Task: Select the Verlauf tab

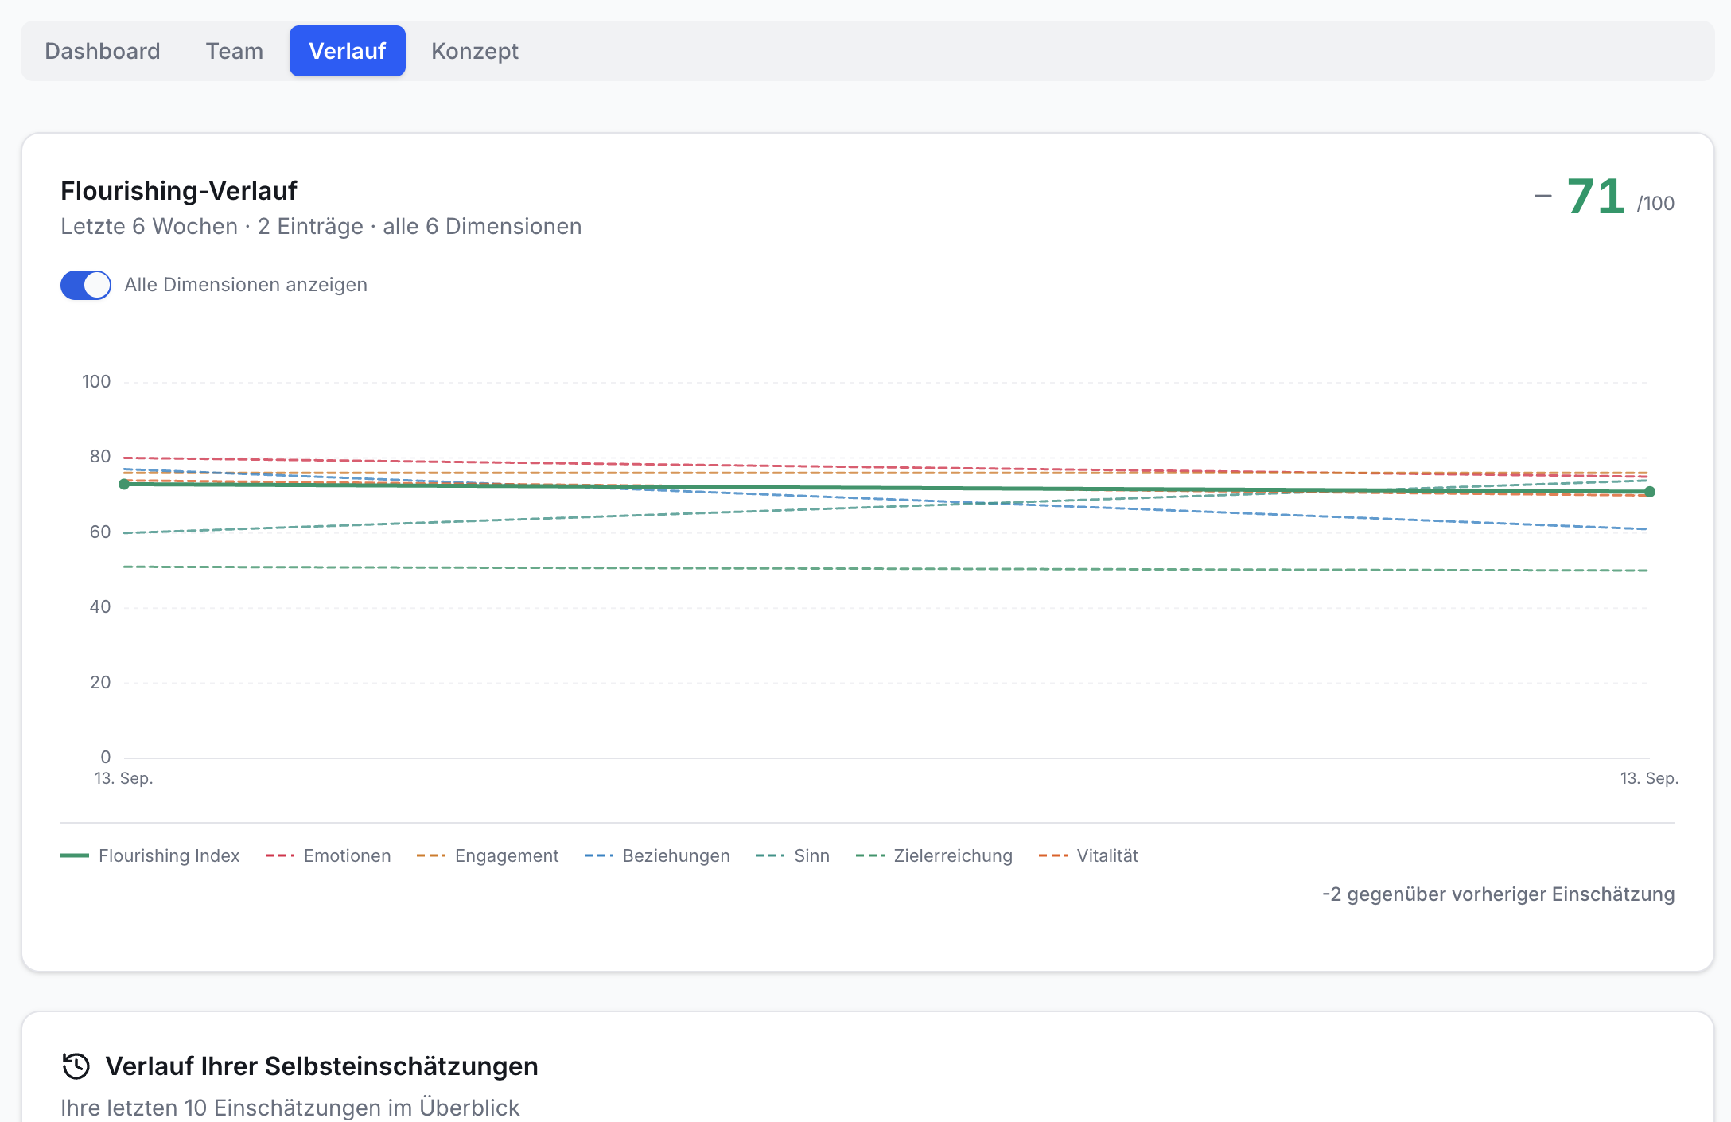Action: [x=348, y=51]
